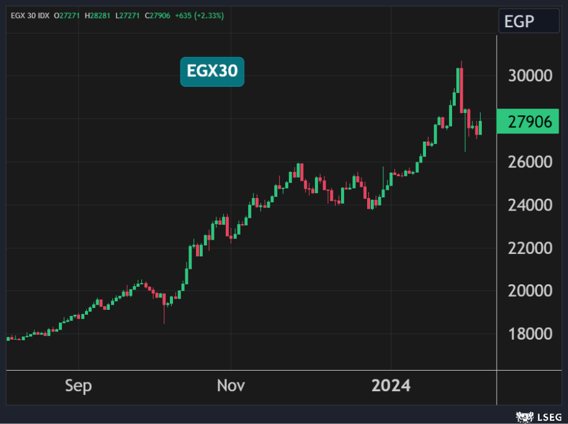
Task: Click the 30000 price axis label
Action: 530,76
